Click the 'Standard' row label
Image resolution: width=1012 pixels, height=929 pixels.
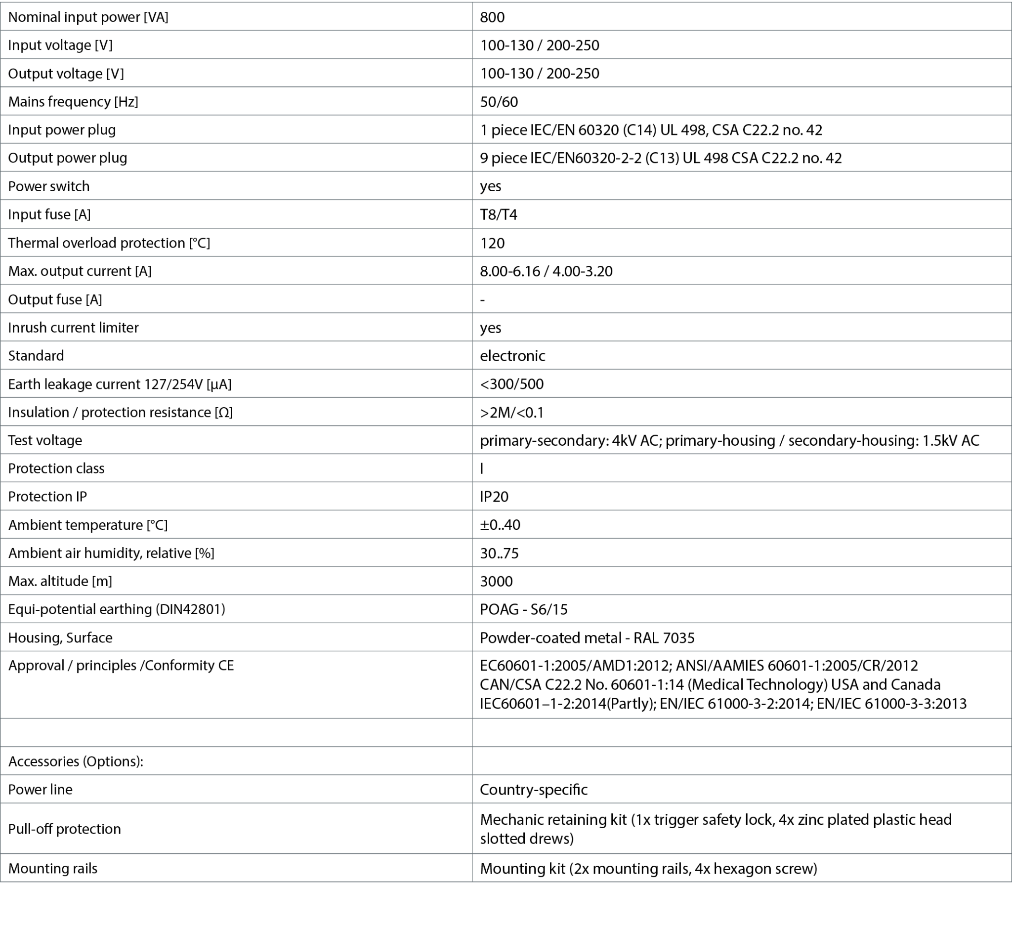coord(36,355)
